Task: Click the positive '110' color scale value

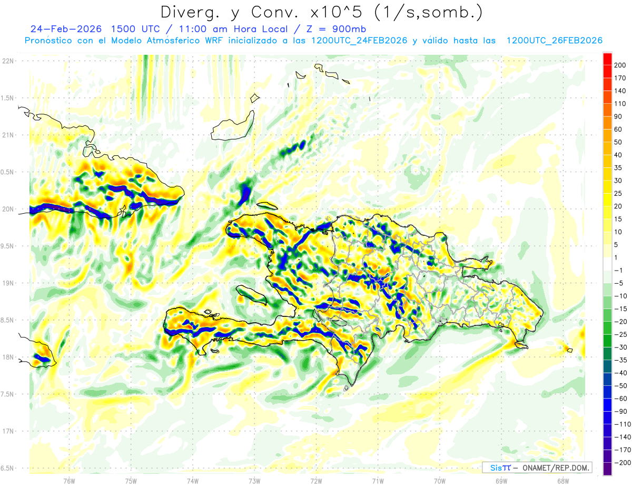Action: coord(621,104)
